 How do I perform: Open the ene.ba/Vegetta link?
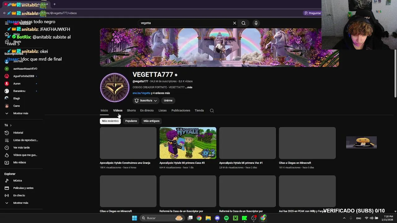[141, 93]
